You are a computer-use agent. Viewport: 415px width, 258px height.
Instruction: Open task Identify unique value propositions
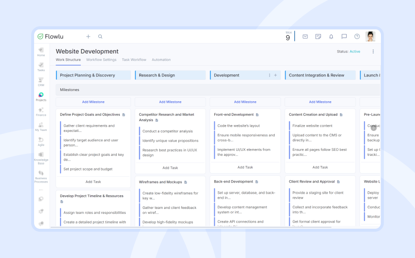pos(170,141)
